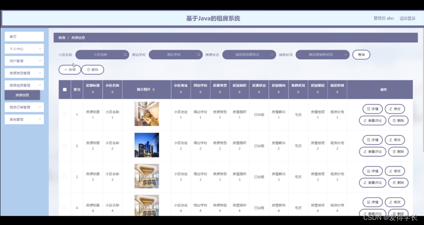This screenshot has height=225, width=424.
Task: Click 删除 for row 2
Action: pos(398,152)
